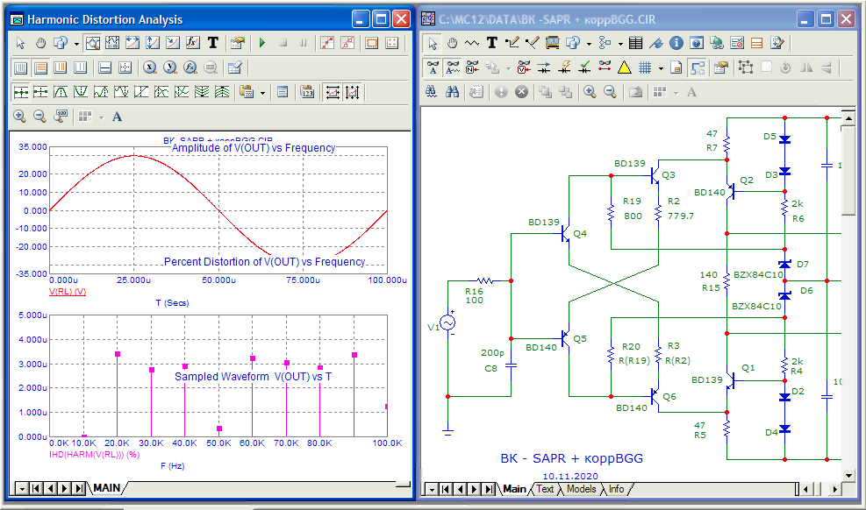Screen dimensions: 866x510
Task: Select the Wire drawing tool
Action: [513, 42]
